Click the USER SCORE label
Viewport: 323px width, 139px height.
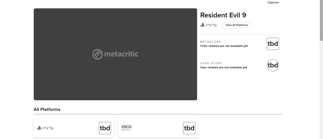(x=211, y=63)
